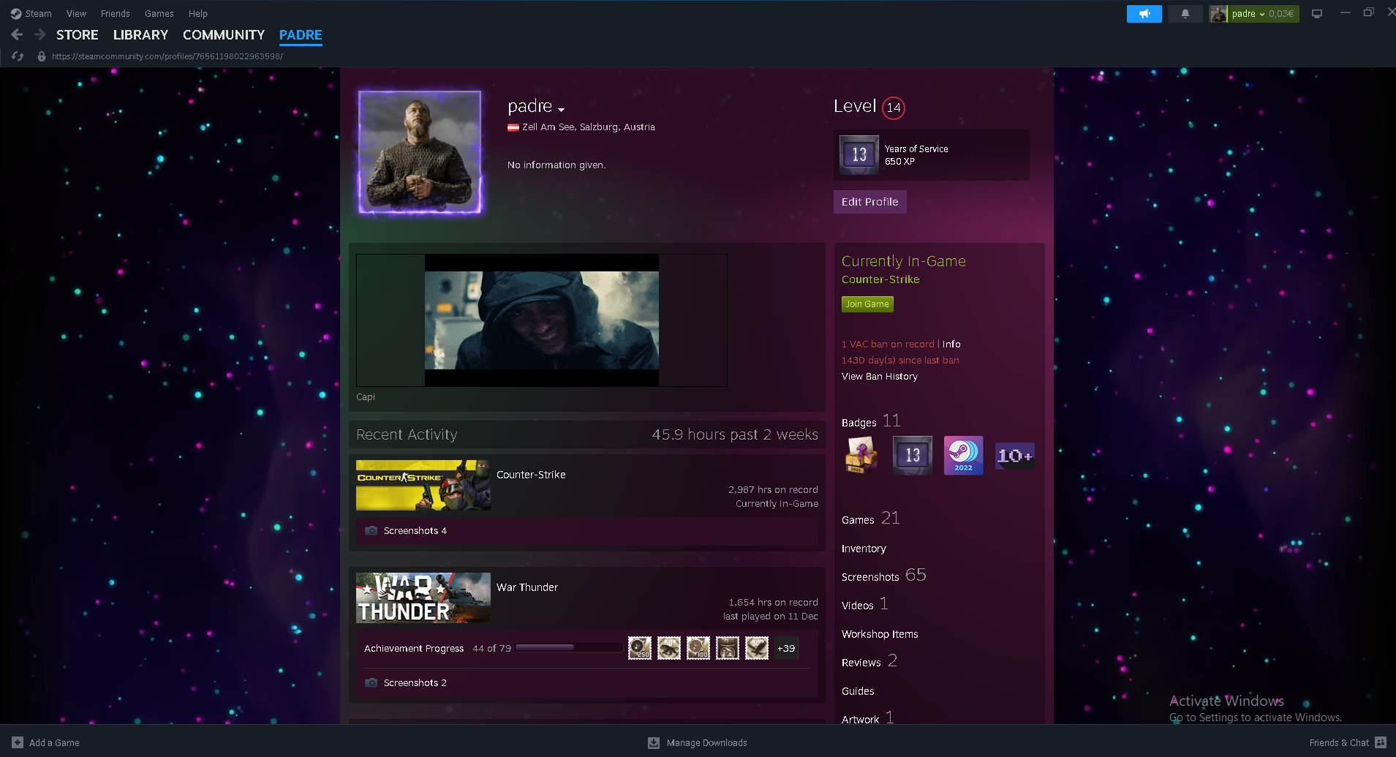Open the padre account menu dropdown

(x=1253, y=14)
